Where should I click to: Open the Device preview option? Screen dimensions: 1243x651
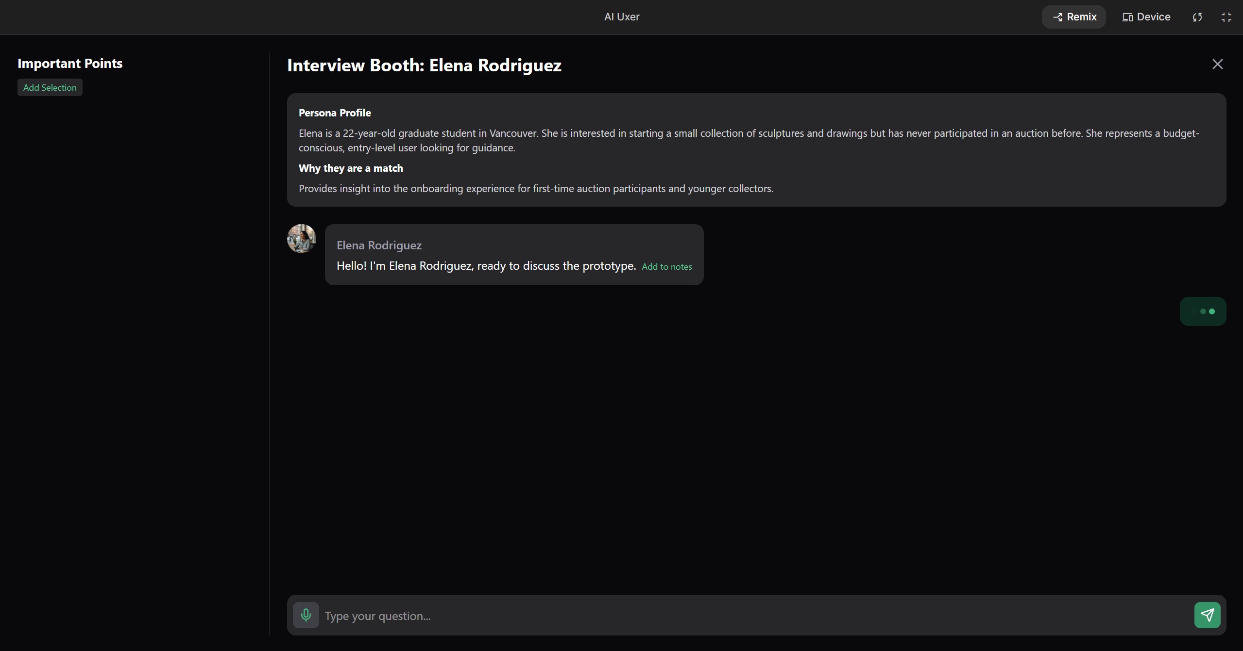(x=1146, y=17)
